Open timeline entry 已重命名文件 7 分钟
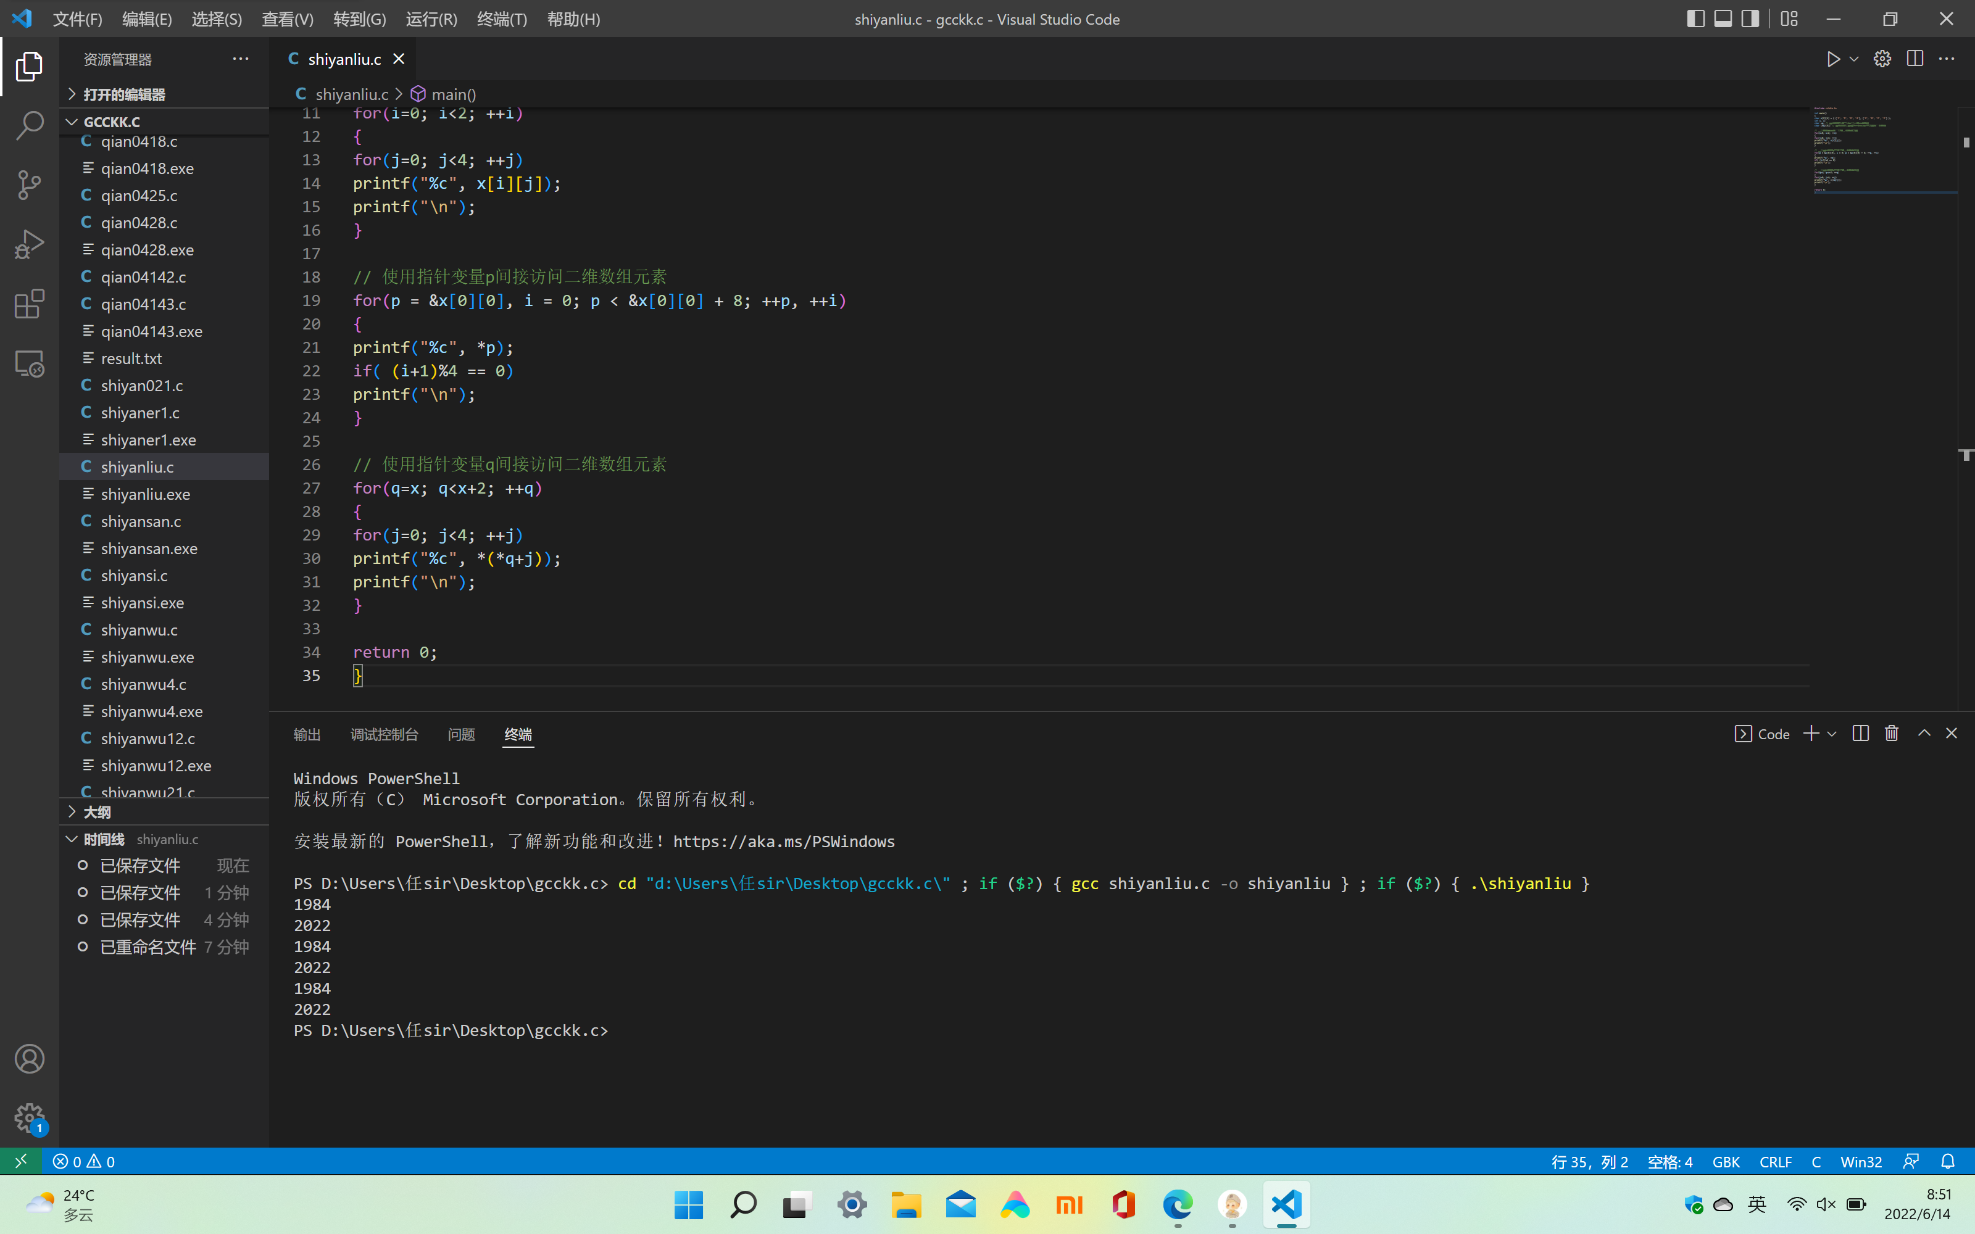The image size is (1975, 1234). 164,946
